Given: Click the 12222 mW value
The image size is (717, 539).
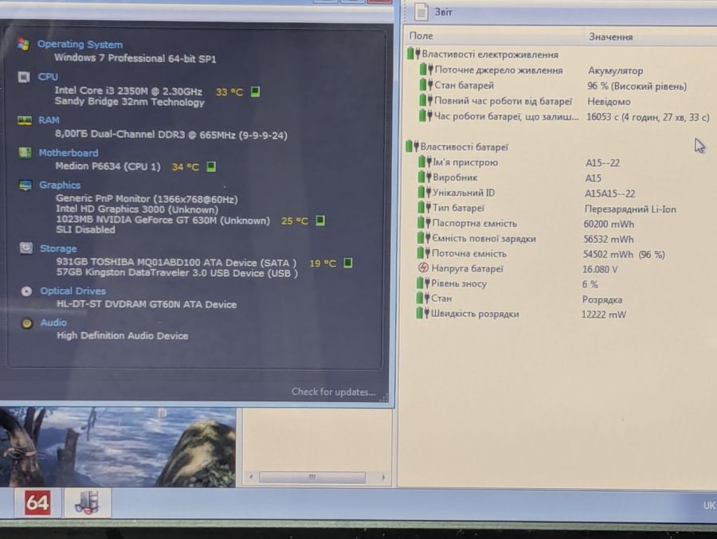Looking at the screenshot, I should point(604,314).
